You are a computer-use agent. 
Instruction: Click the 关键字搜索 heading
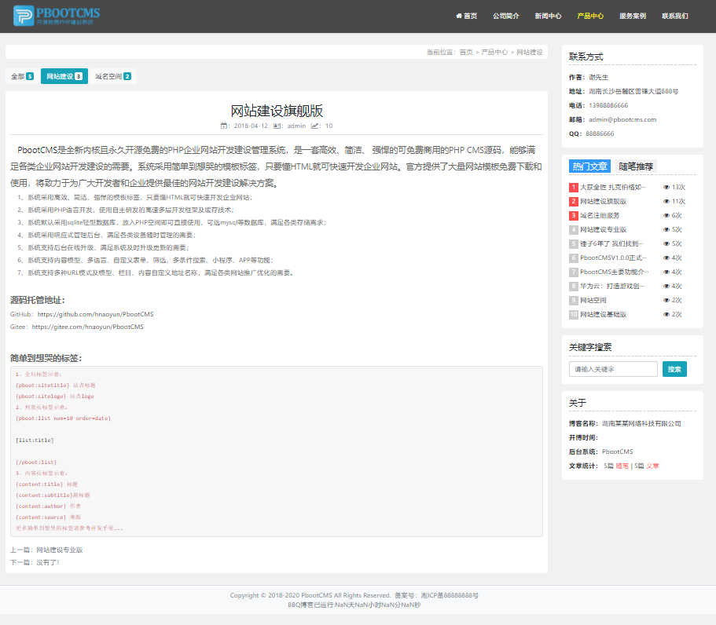(590, 347)
